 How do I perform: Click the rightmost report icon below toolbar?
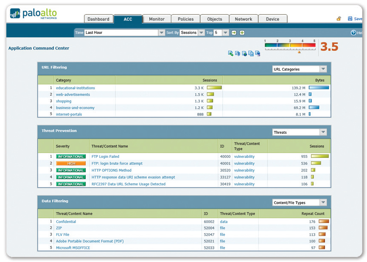click(258, 53)
